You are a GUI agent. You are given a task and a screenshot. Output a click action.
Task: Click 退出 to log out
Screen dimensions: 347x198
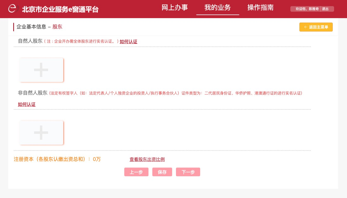[x=325, y=9]
